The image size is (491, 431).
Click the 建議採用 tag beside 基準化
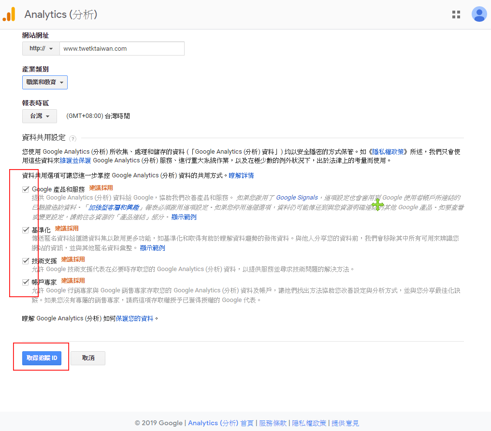point(67,229)
